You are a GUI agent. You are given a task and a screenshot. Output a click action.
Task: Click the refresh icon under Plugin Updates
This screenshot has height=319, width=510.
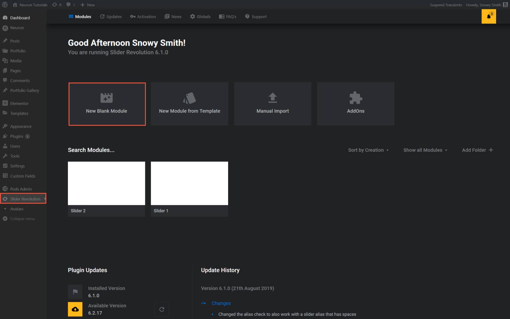pyautogui.click(x=162, y=309)
